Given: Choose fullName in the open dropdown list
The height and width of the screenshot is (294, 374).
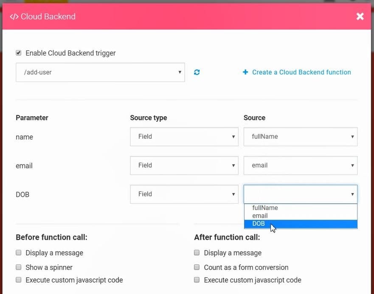Looking at the screenshot, I should tap(265, 208).
